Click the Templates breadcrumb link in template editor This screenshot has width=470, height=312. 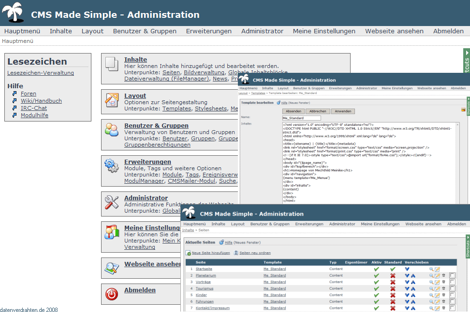click(x=258, y=93)
